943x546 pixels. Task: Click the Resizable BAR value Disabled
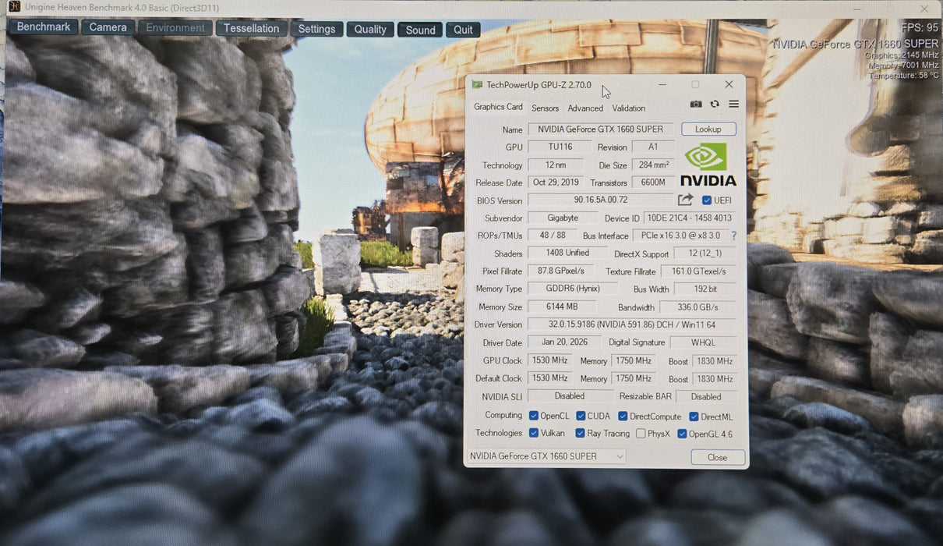pyautogui.click(x=706, y=396)
